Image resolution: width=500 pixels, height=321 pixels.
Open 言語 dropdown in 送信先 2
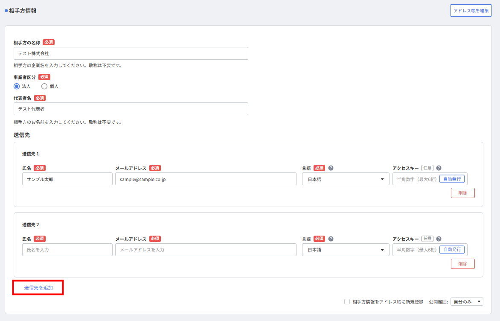point(346,250)
